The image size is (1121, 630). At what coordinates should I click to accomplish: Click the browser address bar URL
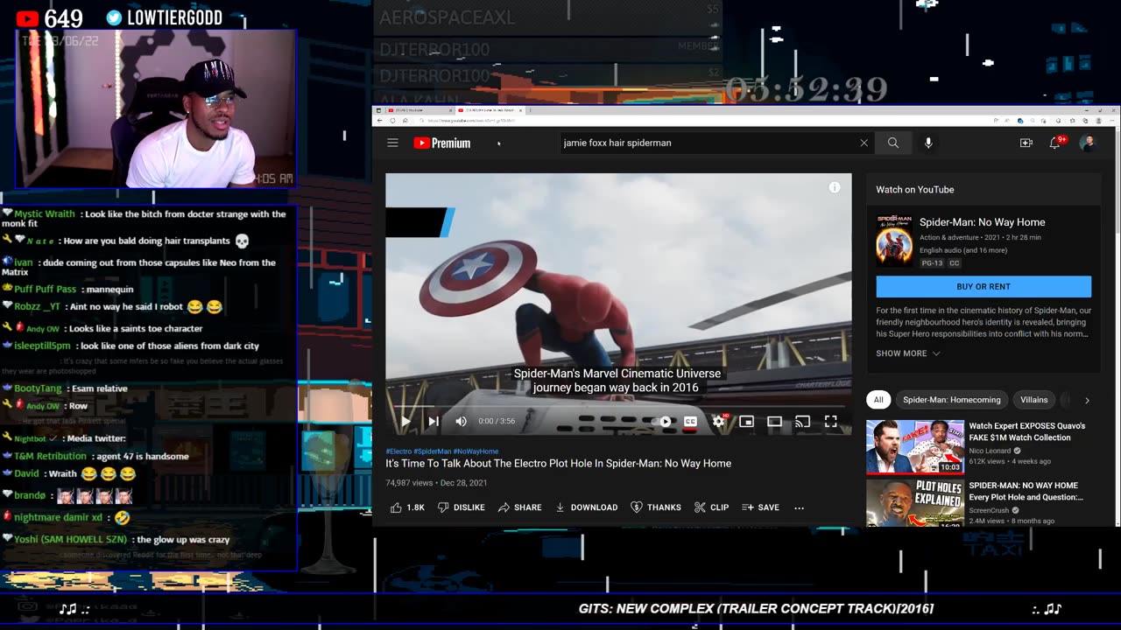point(471,121)
